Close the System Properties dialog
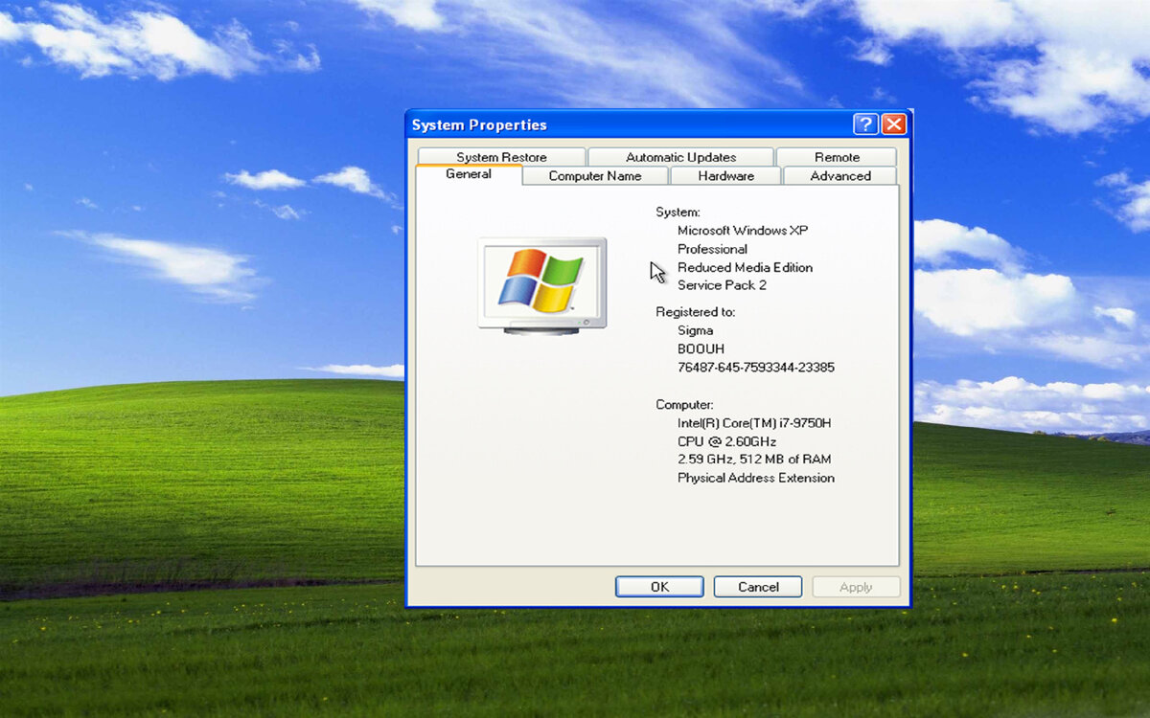 coord(893,124)
